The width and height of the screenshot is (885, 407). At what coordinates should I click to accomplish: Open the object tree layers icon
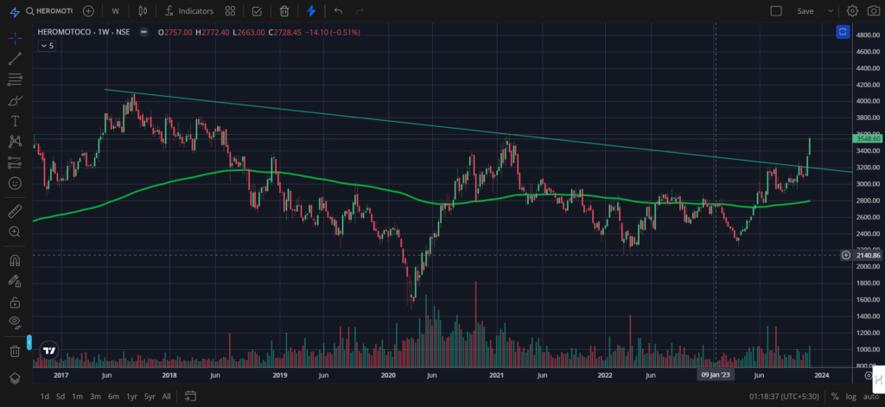click(x=16, y=378)
